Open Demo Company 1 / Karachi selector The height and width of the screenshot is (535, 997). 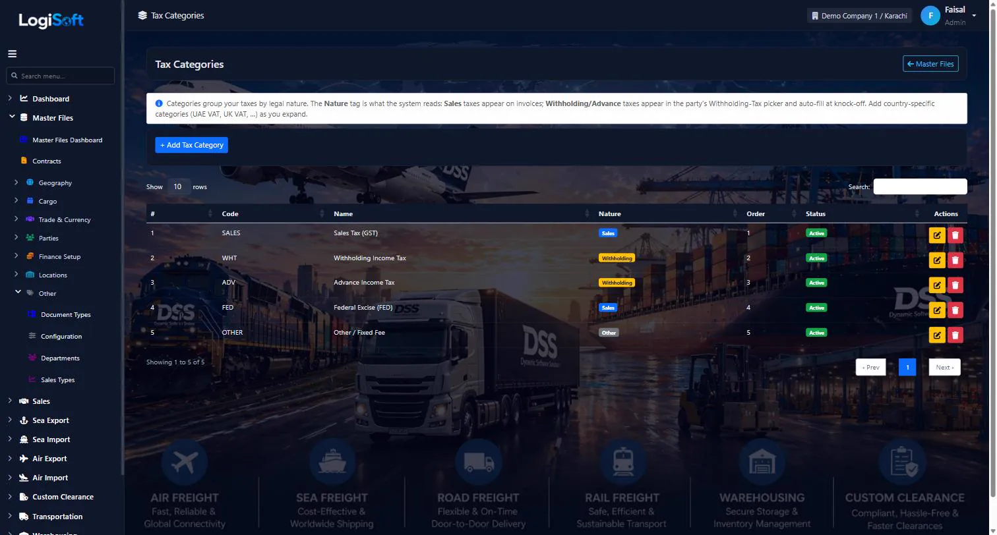click(x=859, y=16)
